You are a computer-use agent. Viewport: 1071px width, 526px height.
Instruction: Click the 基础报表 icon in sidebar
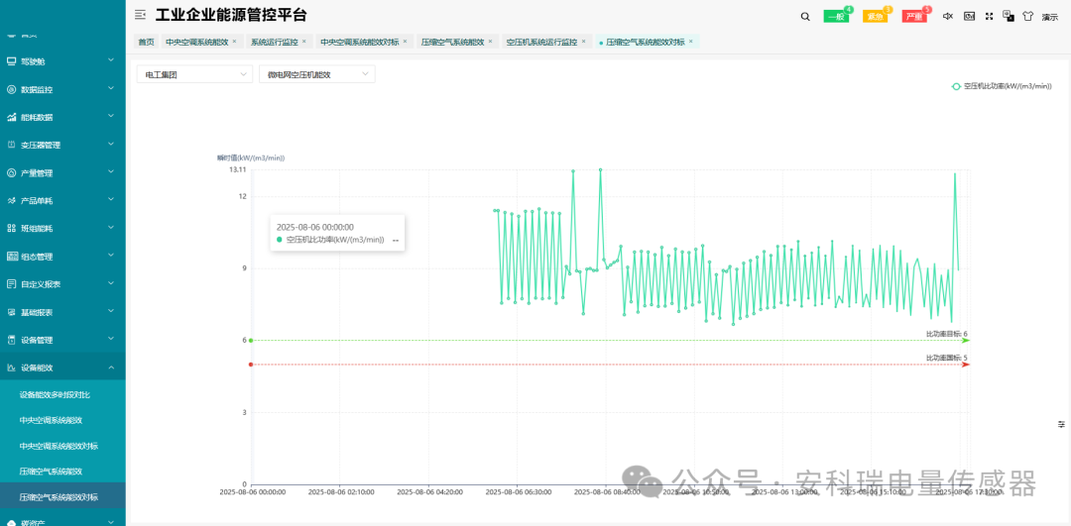click(11, 312)
